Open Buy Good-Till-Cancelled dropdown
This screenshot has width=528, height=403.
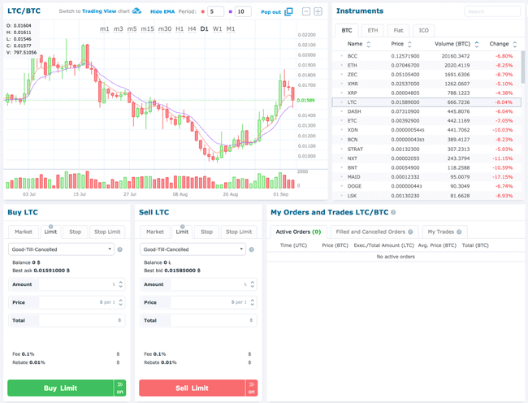tap(61, 249)
